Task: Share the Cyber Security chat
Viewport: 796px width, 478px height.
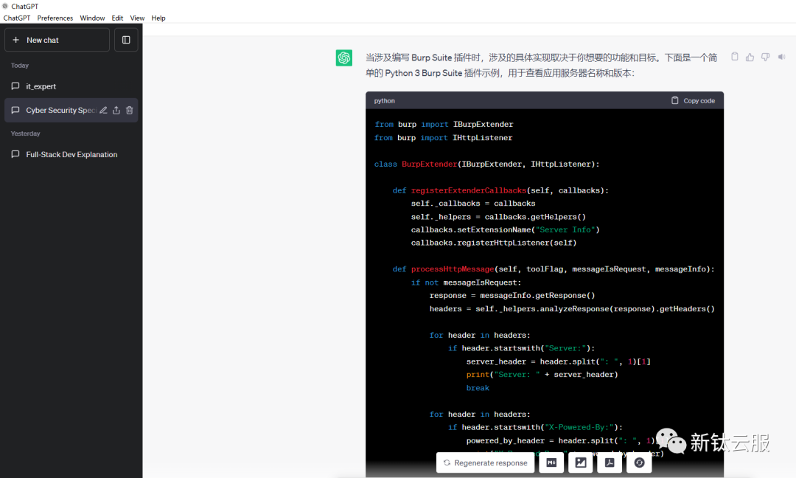Action: [x=116, y=111]
